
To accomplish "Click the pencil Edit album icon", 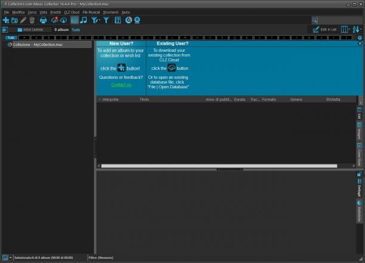I will point(23,20).
